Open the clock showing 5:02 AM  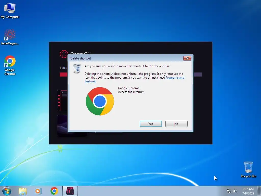point(248,191)
